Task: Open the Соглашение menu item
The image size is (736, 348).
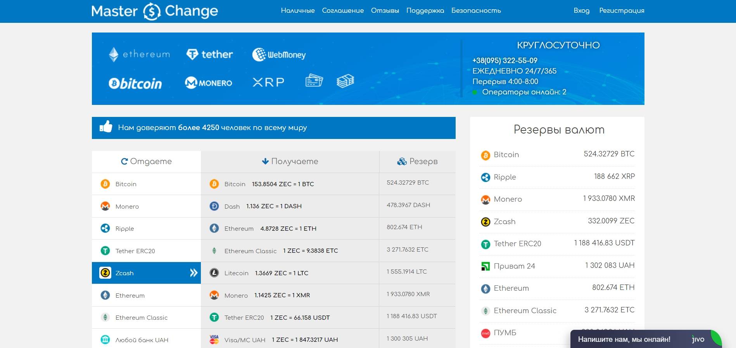Action: 343,10
